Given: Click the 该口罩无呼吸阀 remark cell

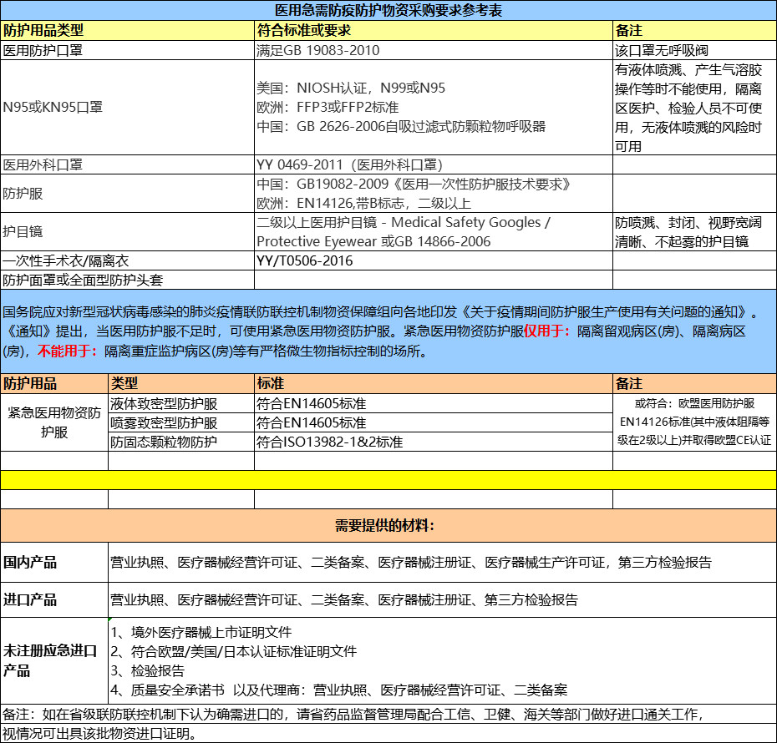Looking at the screenshot, I should tap(693, 50).
